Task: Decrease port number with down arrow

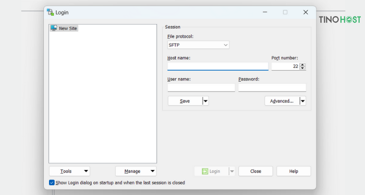Action: click(x=302, y=68)
